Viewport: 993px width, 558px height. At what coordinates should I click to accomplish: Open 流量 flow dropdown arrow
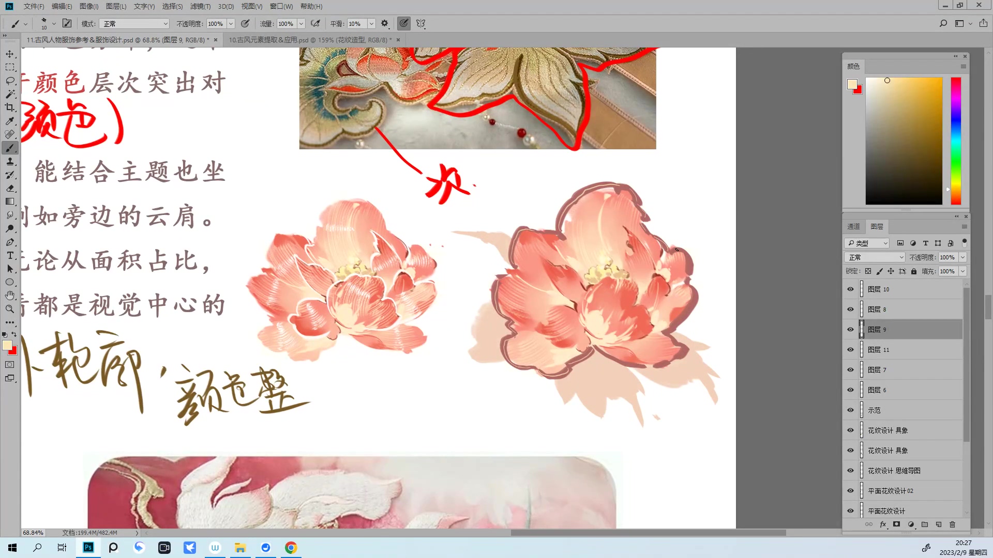301,24
